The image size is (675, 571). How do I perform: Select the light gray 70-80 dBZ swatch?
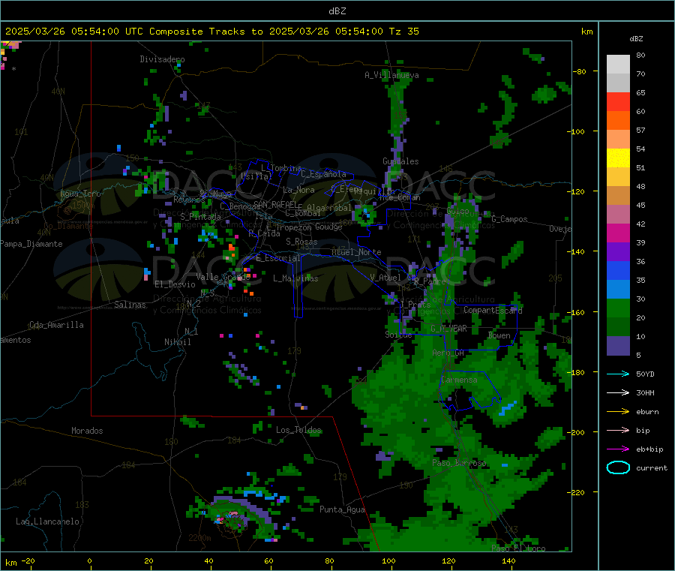pos(618,65)
